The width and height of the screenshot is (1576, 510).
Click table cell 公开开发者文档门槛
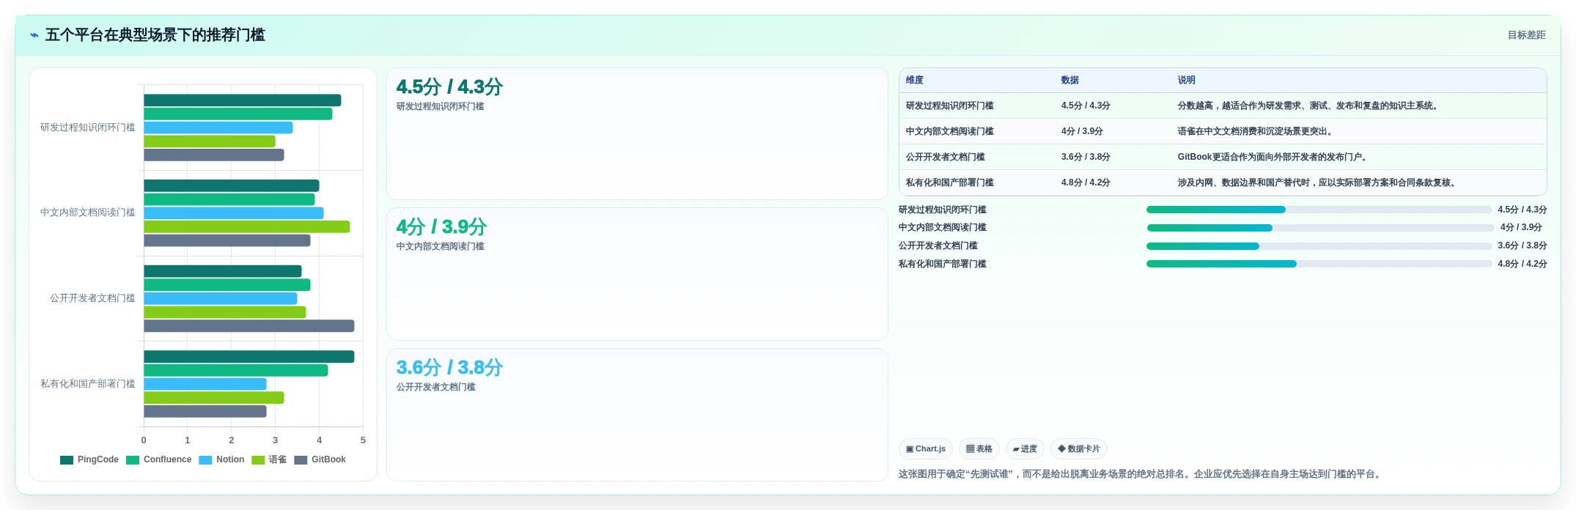[945, 158]
